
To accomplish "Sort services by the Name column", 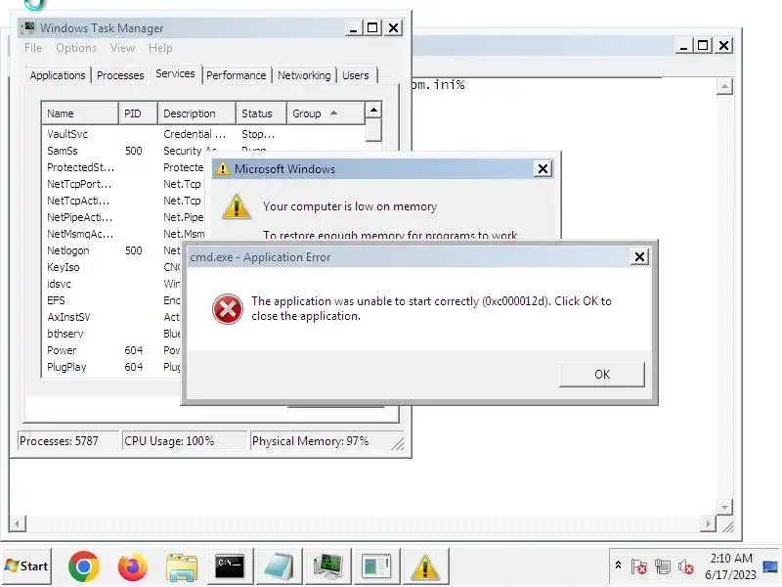I will [80, 113].
